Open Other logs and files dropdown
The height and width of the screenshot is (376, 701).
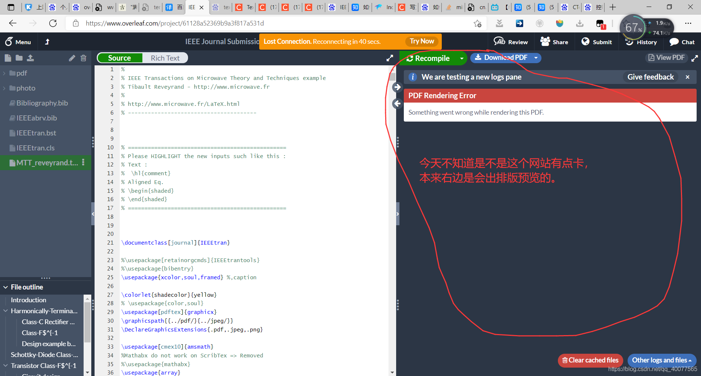[662, 360]
